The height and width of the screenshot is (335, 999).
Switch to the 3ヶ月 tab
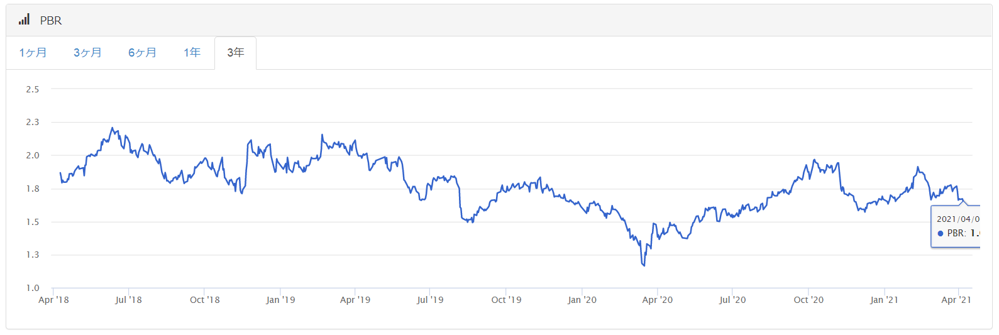pos(87,53)
